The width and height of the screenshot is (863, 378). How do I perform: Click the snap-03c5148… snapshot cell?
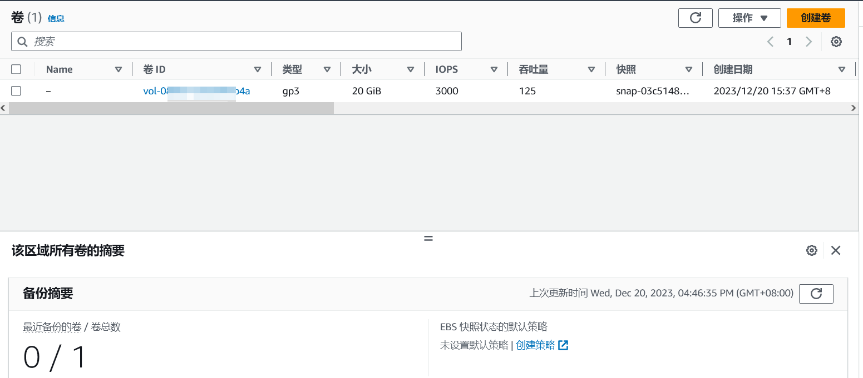click(x=653, y=91)
